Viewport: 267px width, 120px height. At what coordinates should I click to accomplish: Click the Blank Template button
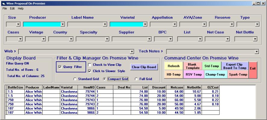point(193,66)
